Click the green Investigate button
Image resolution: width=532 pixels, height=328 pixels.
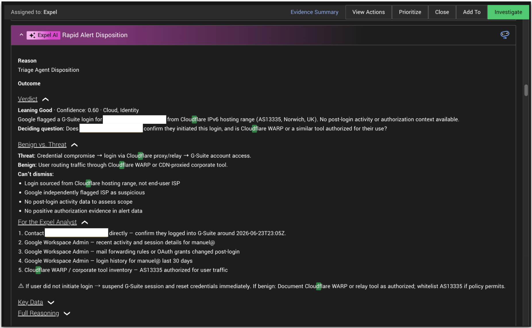508,12
